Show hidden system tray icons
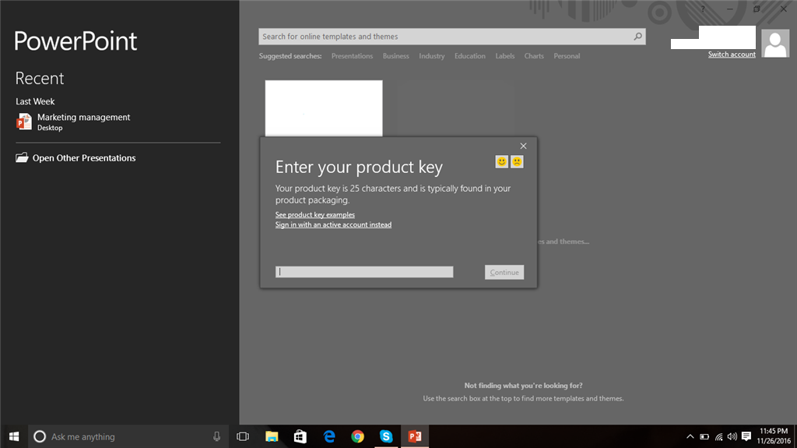This screenshot has width=797, height=448. pos(690,436)
